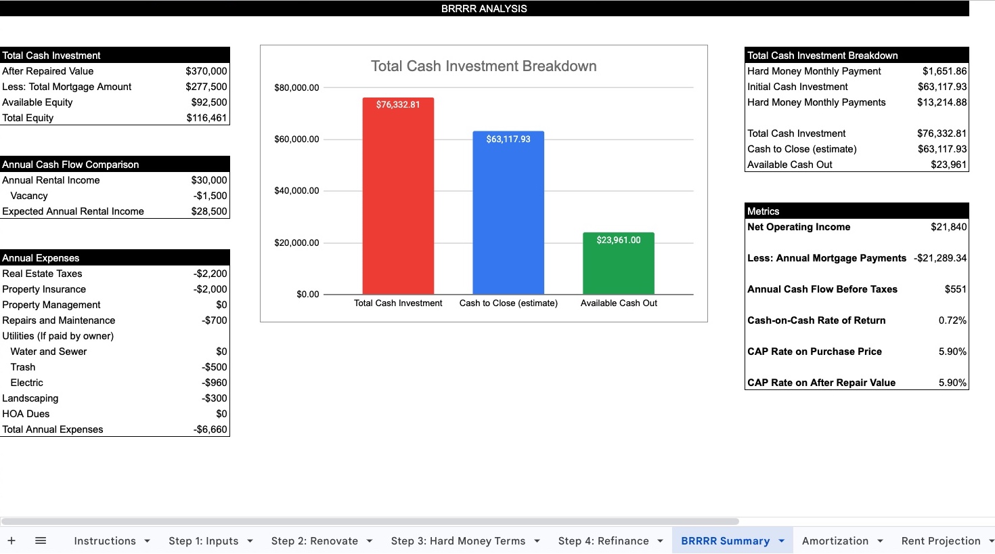Select the chart title Total Cash Investment Breakdown
This screenshot has width=995, height=554.
(x=483, y=66)
